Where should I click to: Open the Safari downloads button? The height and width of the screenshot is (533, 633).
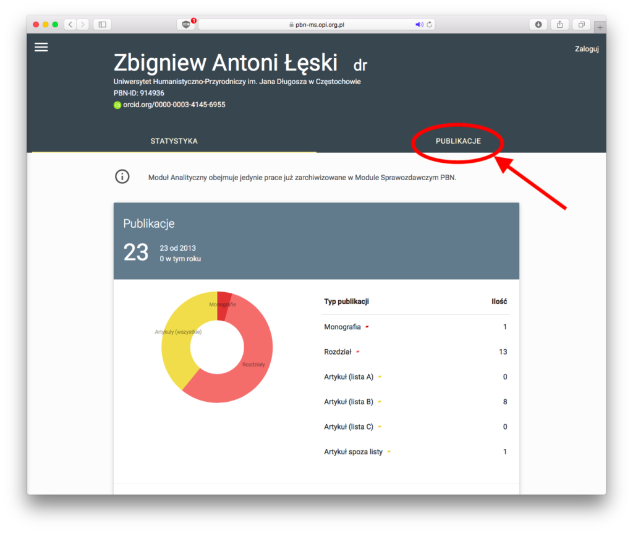coord(538,25)
